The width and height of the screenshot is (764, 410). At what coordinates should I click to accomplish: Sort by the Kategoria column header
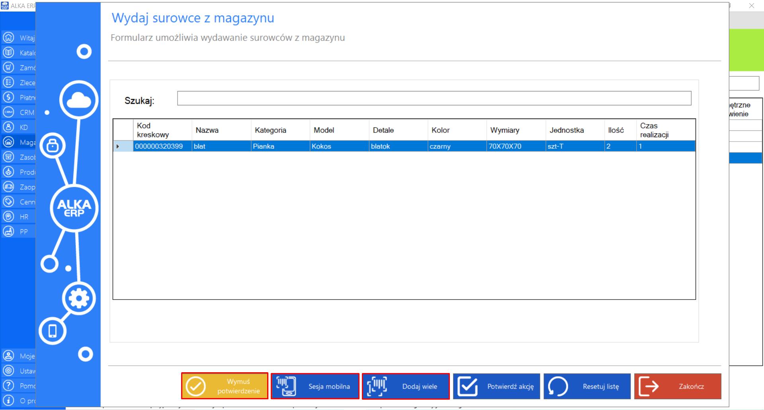coord(270,130)
